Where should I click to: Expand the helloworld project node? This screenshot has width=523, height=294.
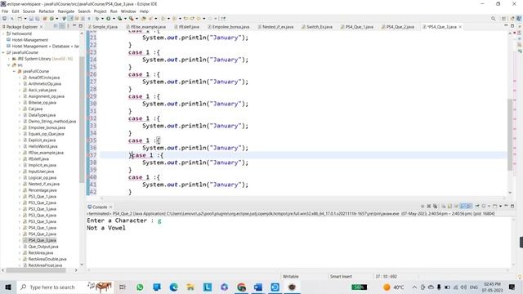pos(3,33)
